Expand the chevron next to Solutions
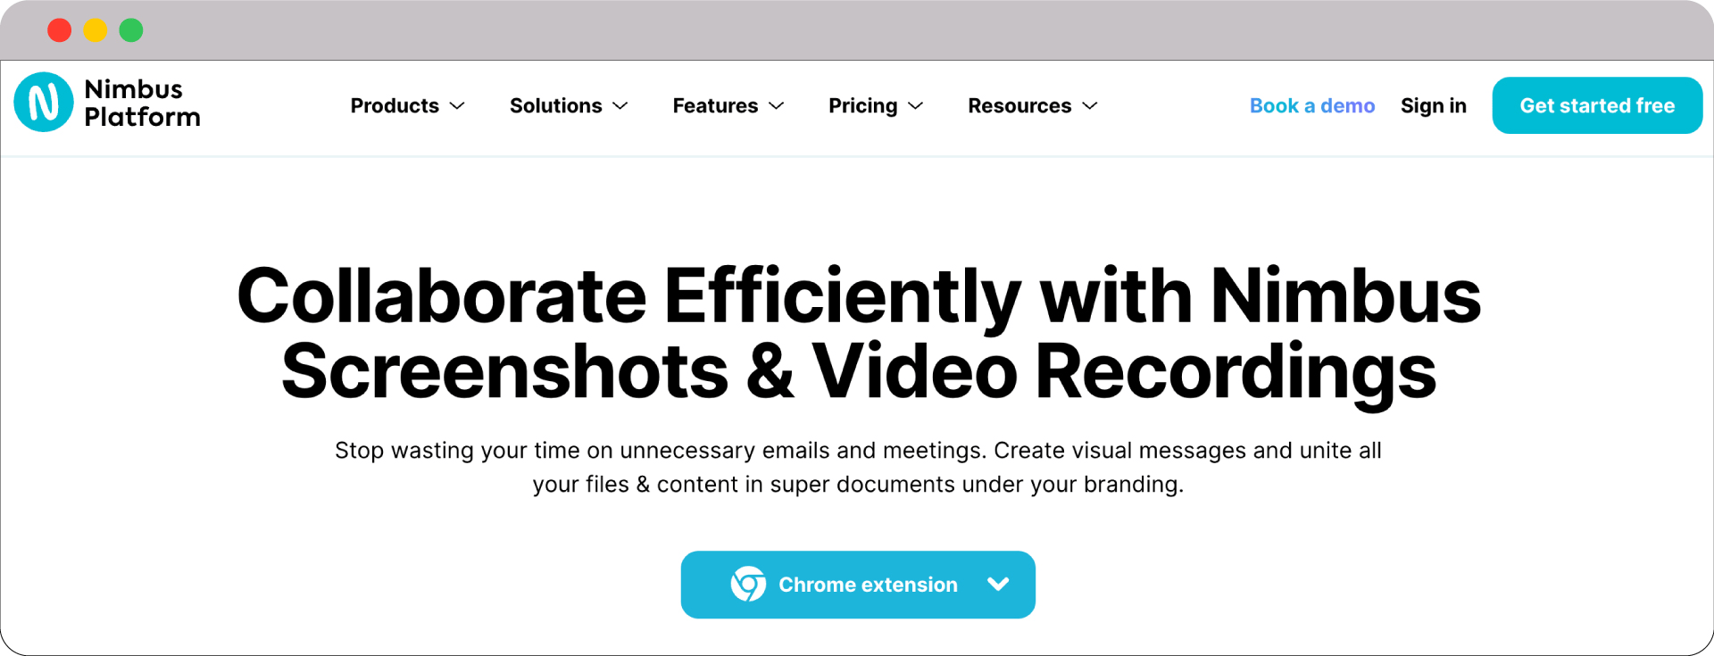The height and width of the screenshot is (656, 1714). tap(621, 106)
